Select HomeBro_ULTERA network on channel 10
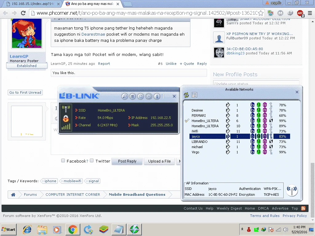Image resolution: width=315 pixels, height=236 pixels. pyautogui.click(x=240, y=126)
